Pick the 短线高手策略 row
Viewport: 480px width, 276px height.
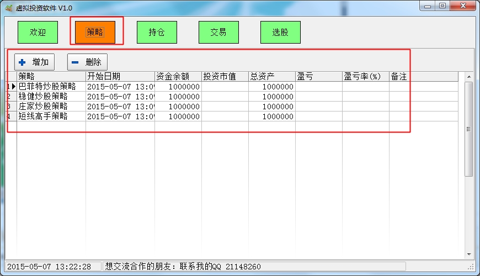coord(51,116)
